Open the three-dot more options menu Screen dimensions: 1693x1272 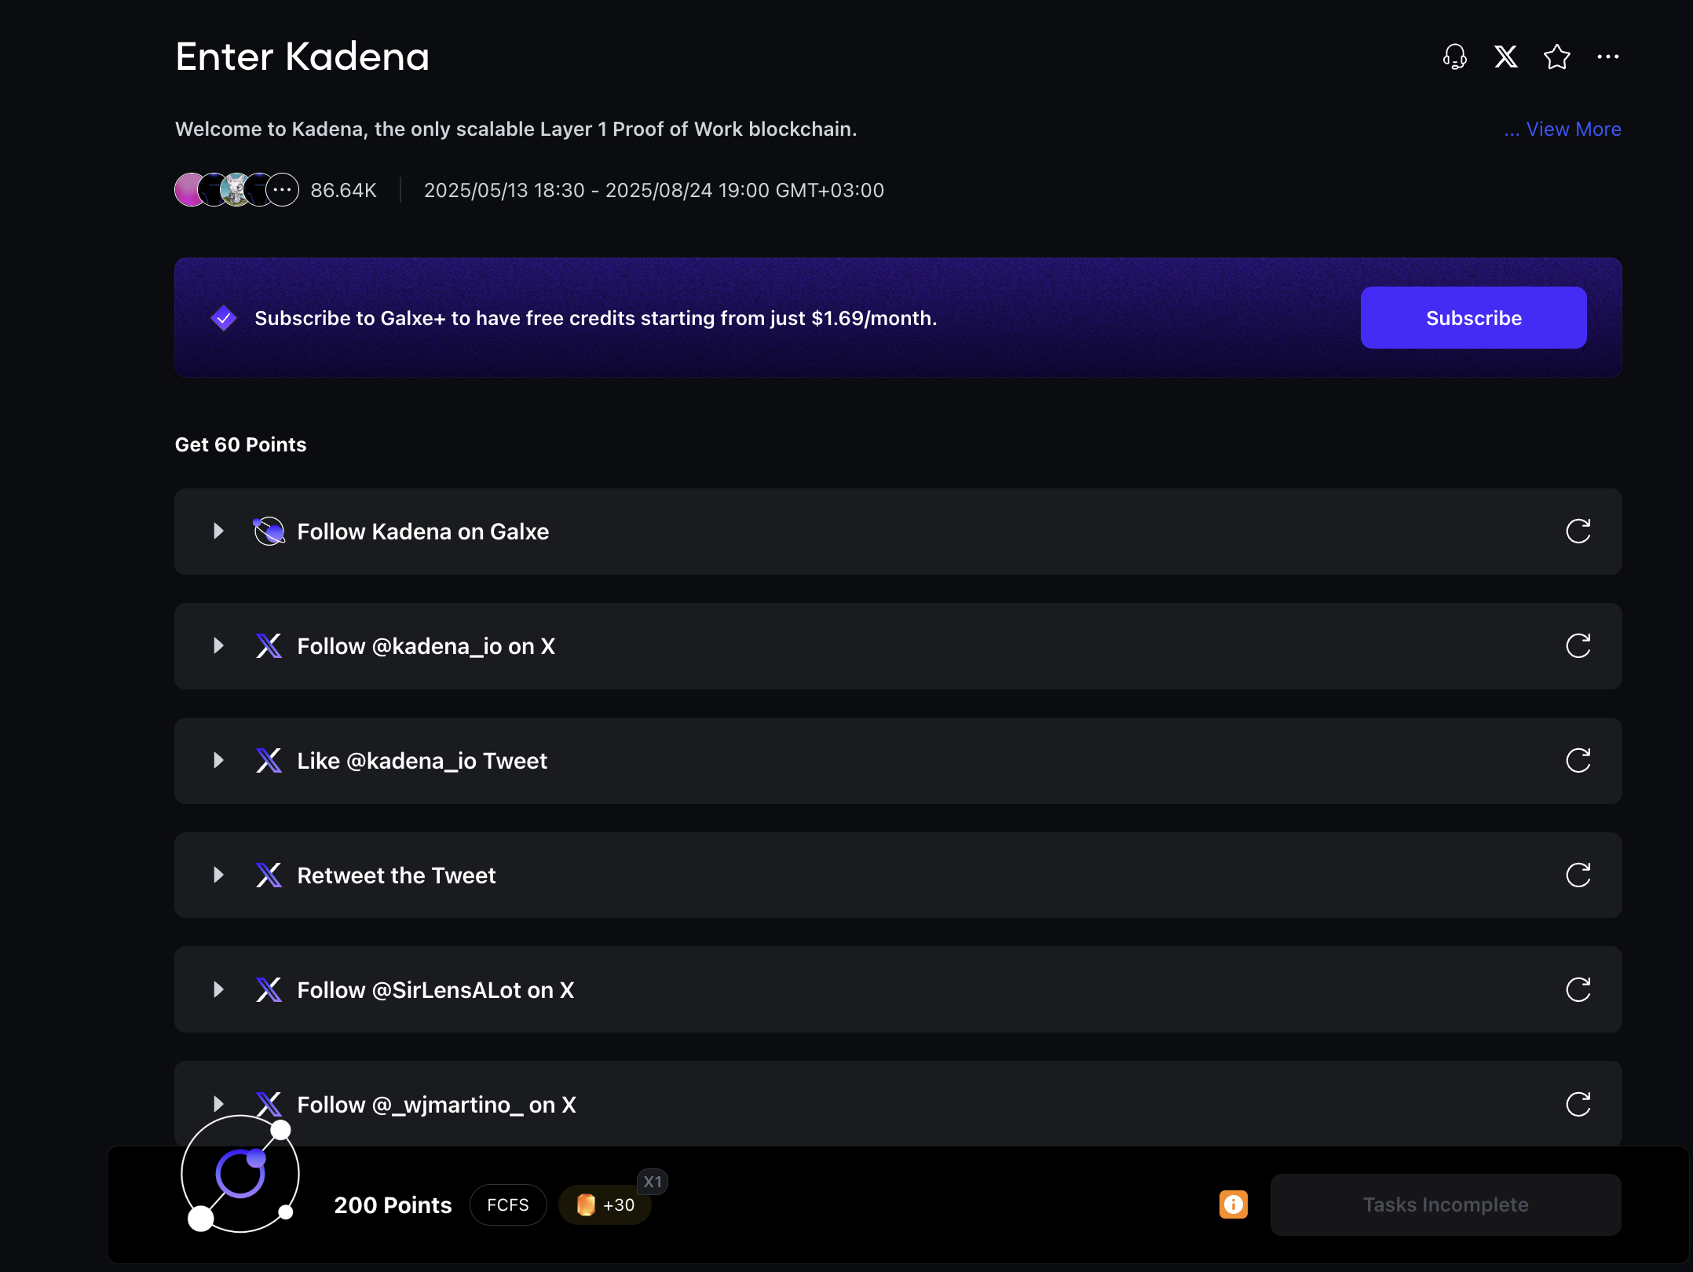point(1607,57)
